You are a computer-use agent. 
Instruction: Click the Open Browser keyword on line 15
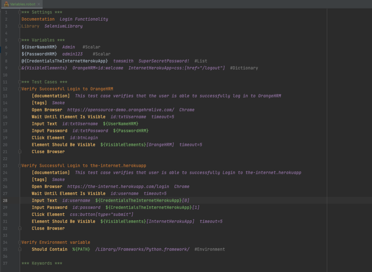45,110
